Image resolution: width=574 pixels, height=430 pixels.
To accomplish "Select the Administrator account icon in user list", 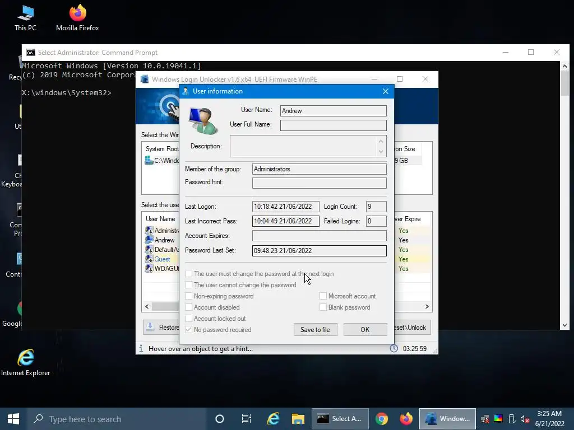I will (x=149, y=230).
